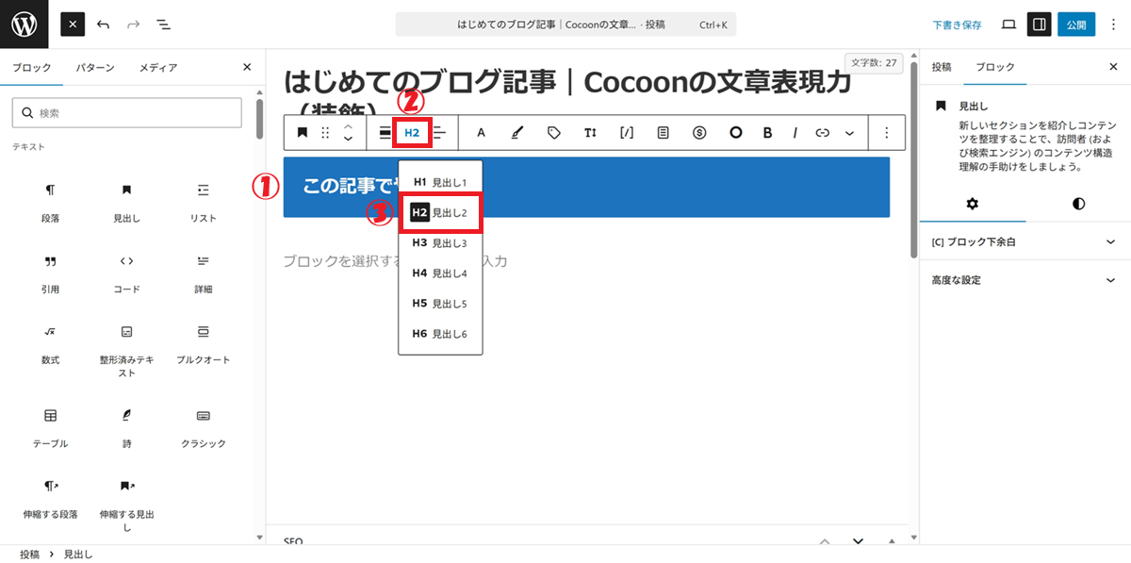Click 下書き保存 to save draft
The height and width of the screenshot is (563, 1131).
pos(957,25)
